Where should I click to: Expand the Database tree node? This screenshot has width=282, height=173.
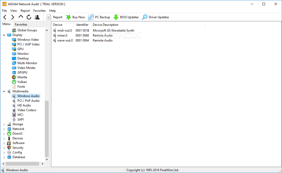click(x=4, y=157)
